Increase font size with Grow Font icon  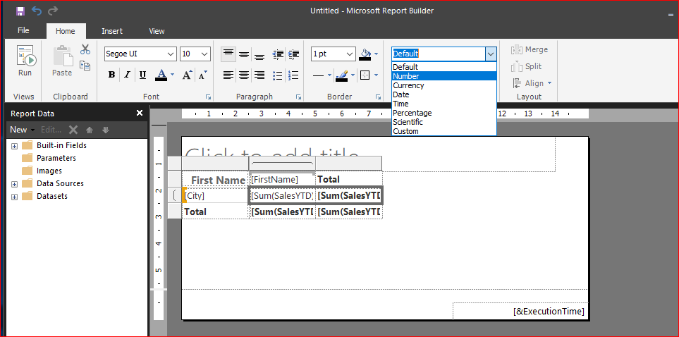point(188,75)
